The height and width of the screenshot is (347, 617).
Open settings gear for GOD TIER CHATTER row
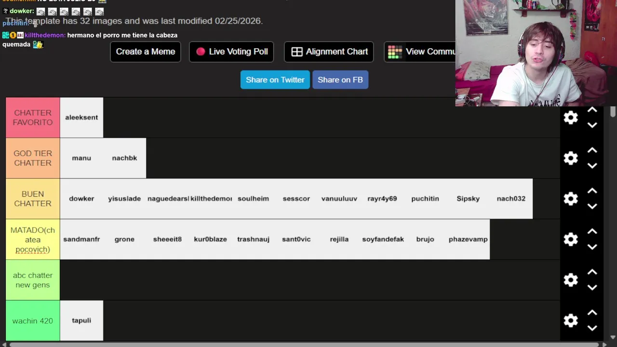pos(571,158)
